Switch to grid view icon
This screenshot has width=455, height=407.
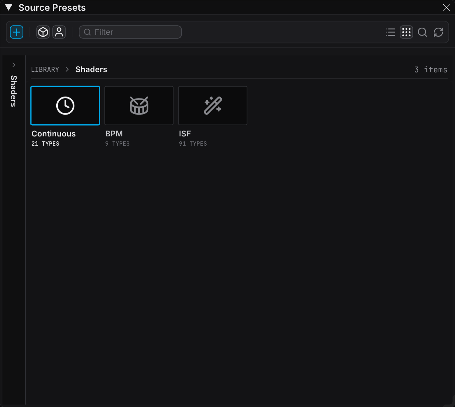(x=406, y=32)
